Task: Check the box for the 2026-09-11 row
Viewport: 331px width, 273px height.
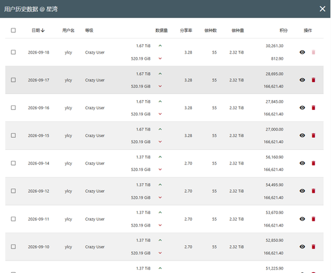Action: pos(13,219)
